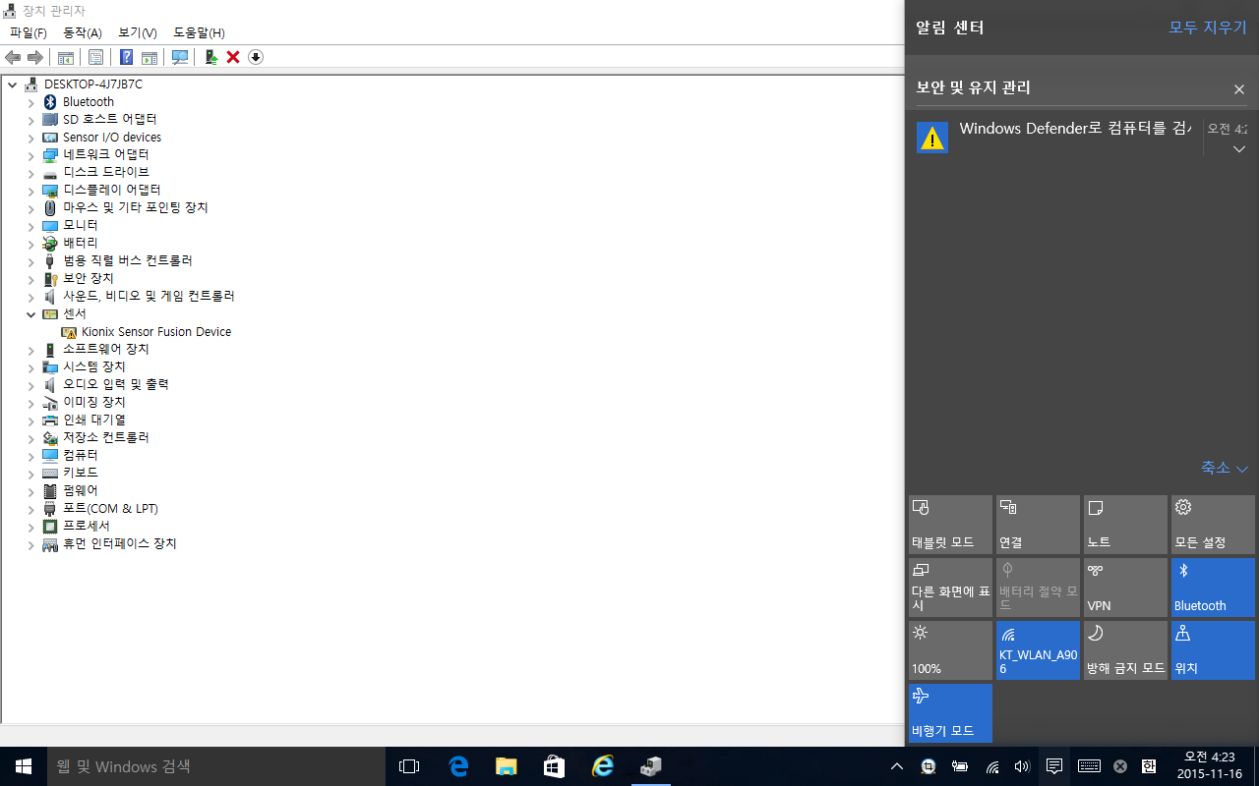Expand the Windows Defender notification chevron

pyautogui.click(x=1239, y=149)
